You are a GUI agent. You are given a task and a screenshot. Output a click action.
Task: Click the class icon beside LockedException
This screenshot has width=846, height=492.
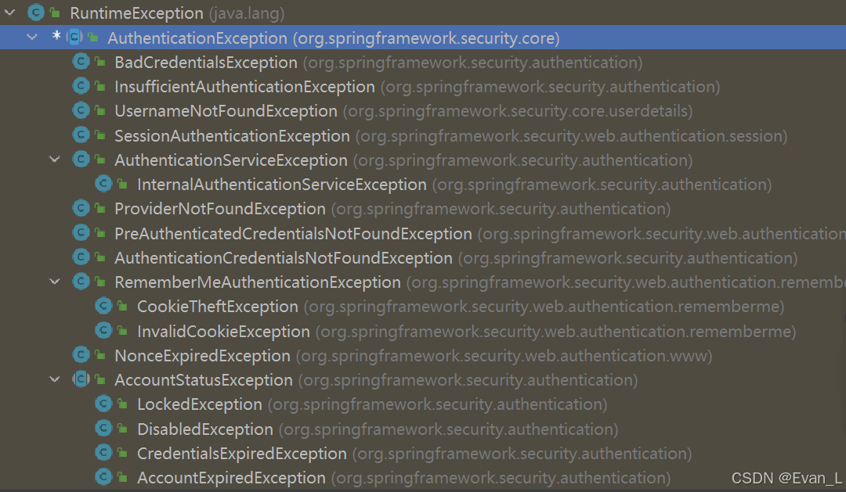(x=103, y=403)
